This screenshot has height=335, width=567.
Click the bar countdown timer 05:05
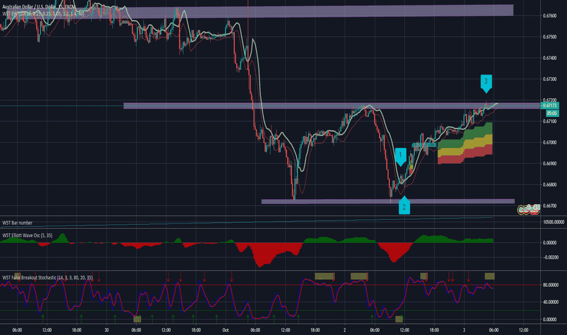coord(552,113)
